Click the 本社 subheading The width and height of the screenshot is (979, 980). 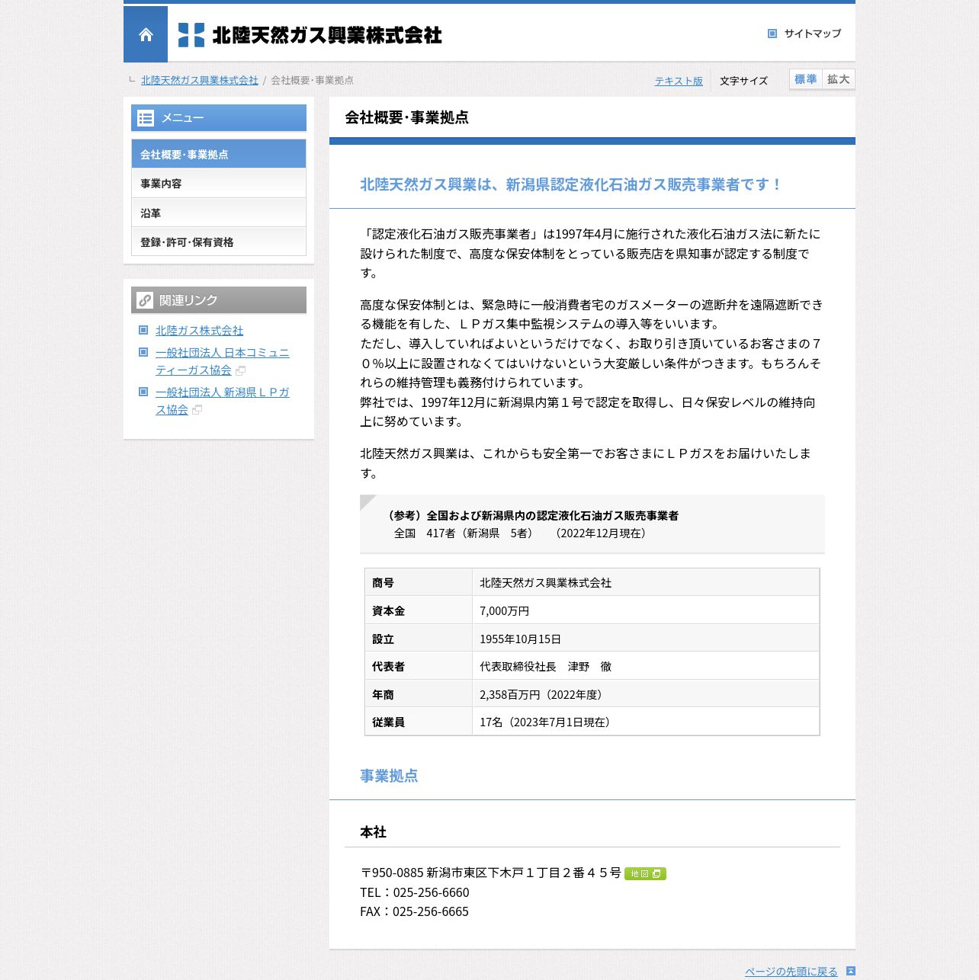373,832
